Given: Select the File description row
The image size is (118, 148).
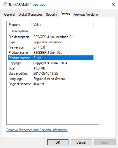Looking at the screenshot, I should [51, 37].
